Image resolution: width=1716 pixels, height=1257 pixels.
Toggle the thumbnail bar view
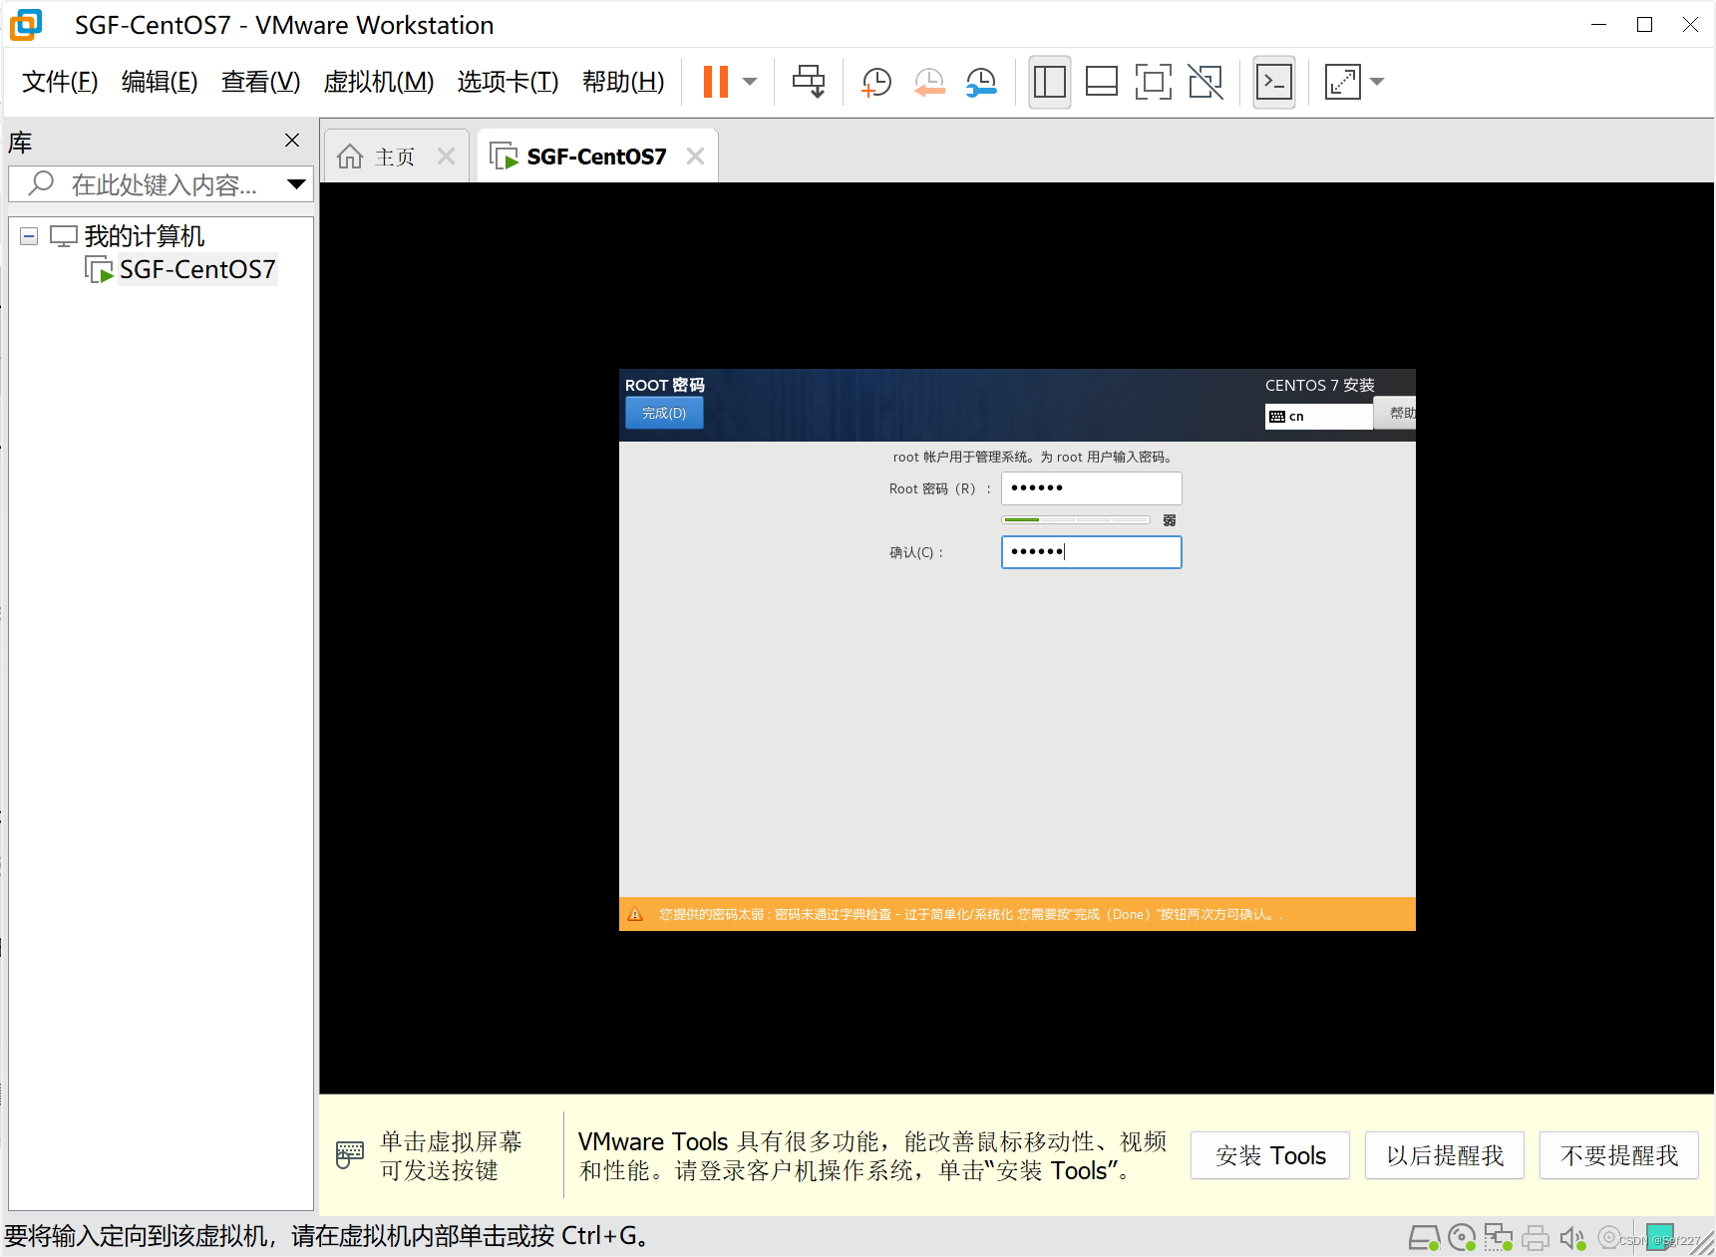click(x=1101, y=82)
